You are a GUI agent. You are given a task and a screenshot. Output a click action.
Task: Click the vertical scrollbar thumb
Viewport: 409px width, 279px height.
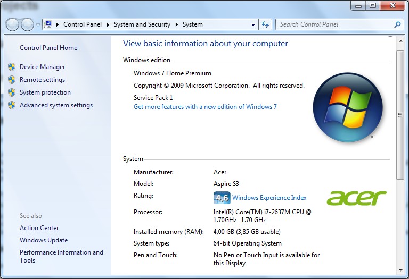coord(400,115)
